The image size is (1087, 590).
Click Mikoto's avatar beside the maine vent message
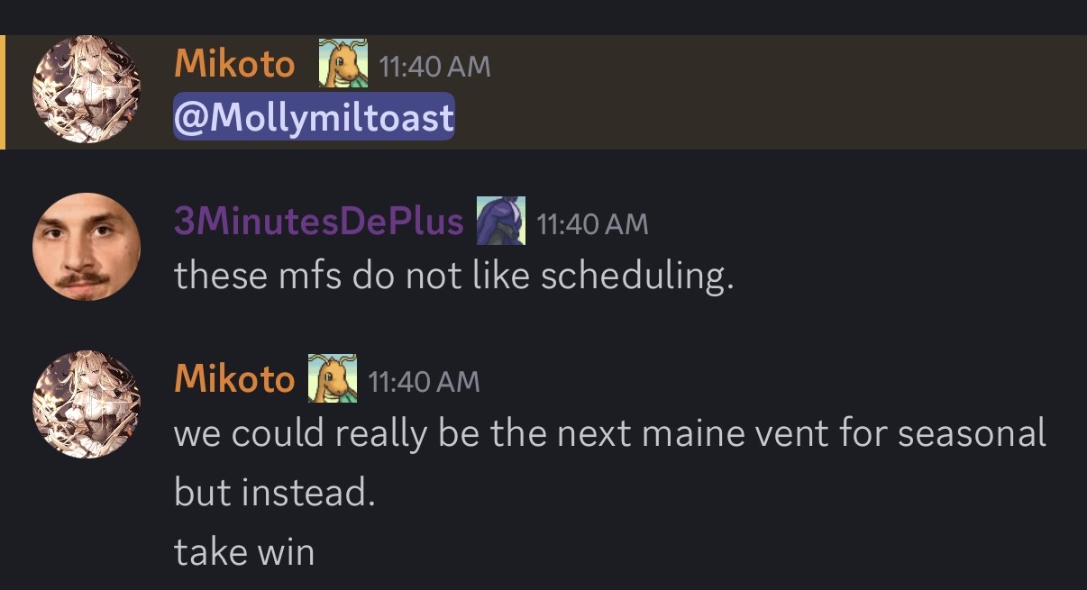click(x=86, y=405)
